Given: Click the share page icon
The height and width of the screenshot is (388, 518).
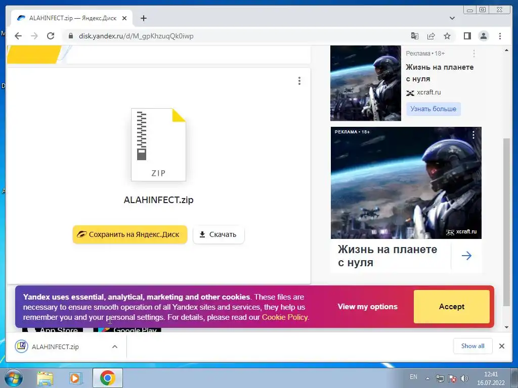Looking at the screenshot, I should pos(431,36).
